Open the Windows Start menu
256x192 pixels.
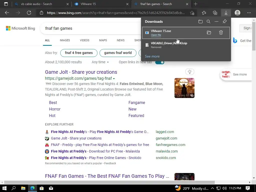[x=4, y=188]
